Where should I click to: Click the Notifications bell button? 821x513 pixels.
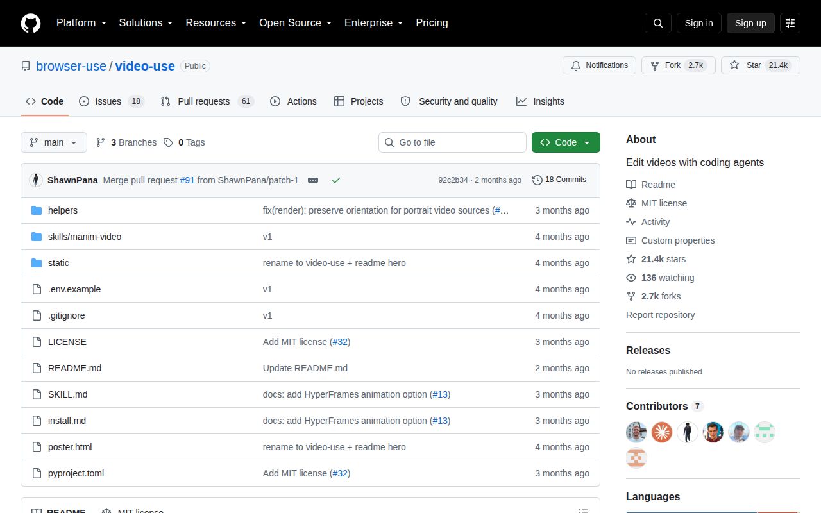[600, 65]
